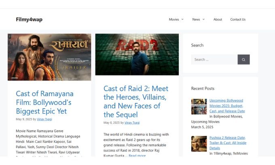
Task: Focus the Search input field
Action: pyautogui.click(x=214, y=59)
